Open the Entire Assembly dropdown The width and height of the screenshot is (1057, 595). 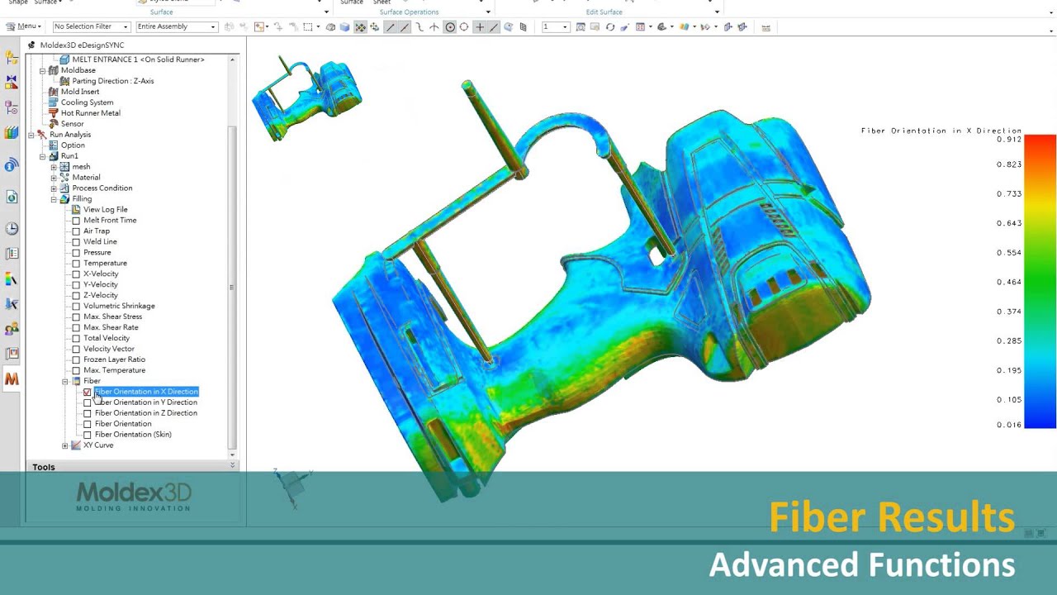coord(176,26)
